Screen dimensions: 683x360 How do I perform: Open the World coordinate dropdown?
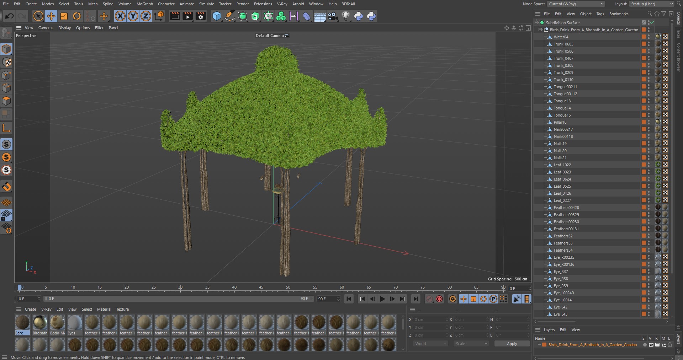[431, 344]
